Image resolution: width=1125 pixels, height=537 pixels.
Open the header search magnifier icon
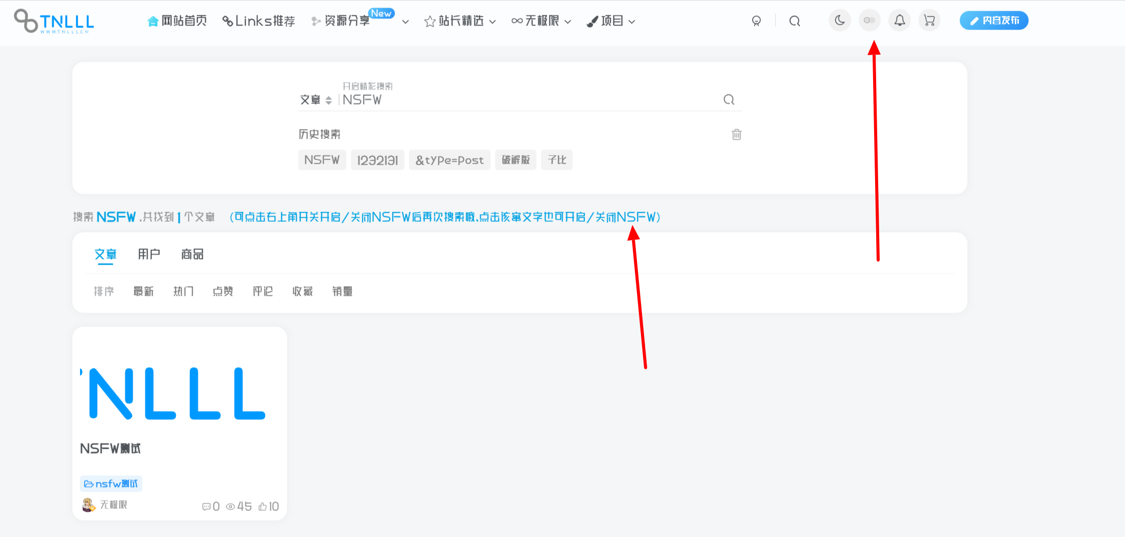coord(795,21)
